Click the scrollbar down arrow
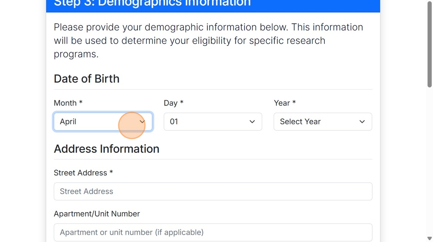433x242 pixels. 429,239
